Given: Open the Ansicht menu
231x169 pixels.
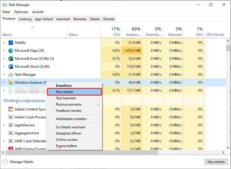Looking at the screenshot, I should (37, 12).
